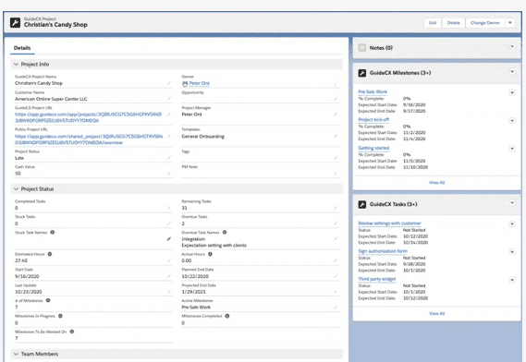This screenshot has height=362, width=526.
Task: Show # of Milestones info icon
Action: pos(48,300)
